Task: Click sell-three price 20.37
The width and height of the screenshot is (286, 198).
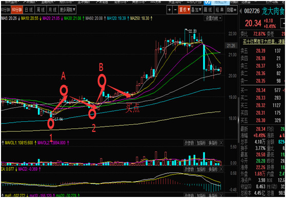Action: (x=261, y=66)
